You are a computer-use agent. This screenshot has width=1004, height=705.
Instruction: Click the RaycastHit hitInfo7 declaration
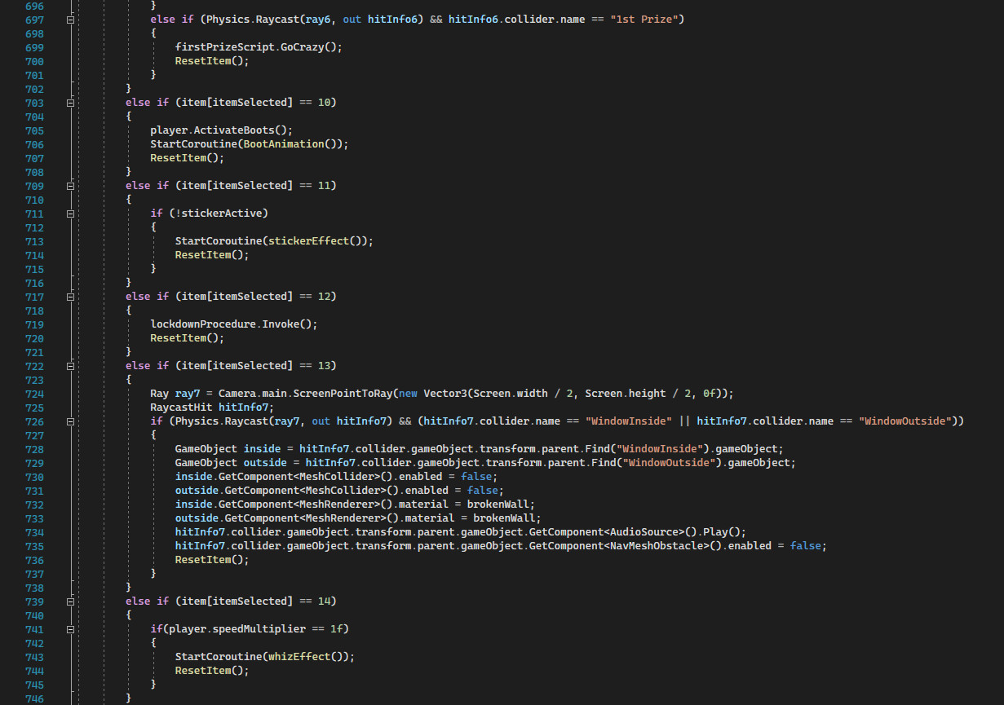tap(211, 408)
